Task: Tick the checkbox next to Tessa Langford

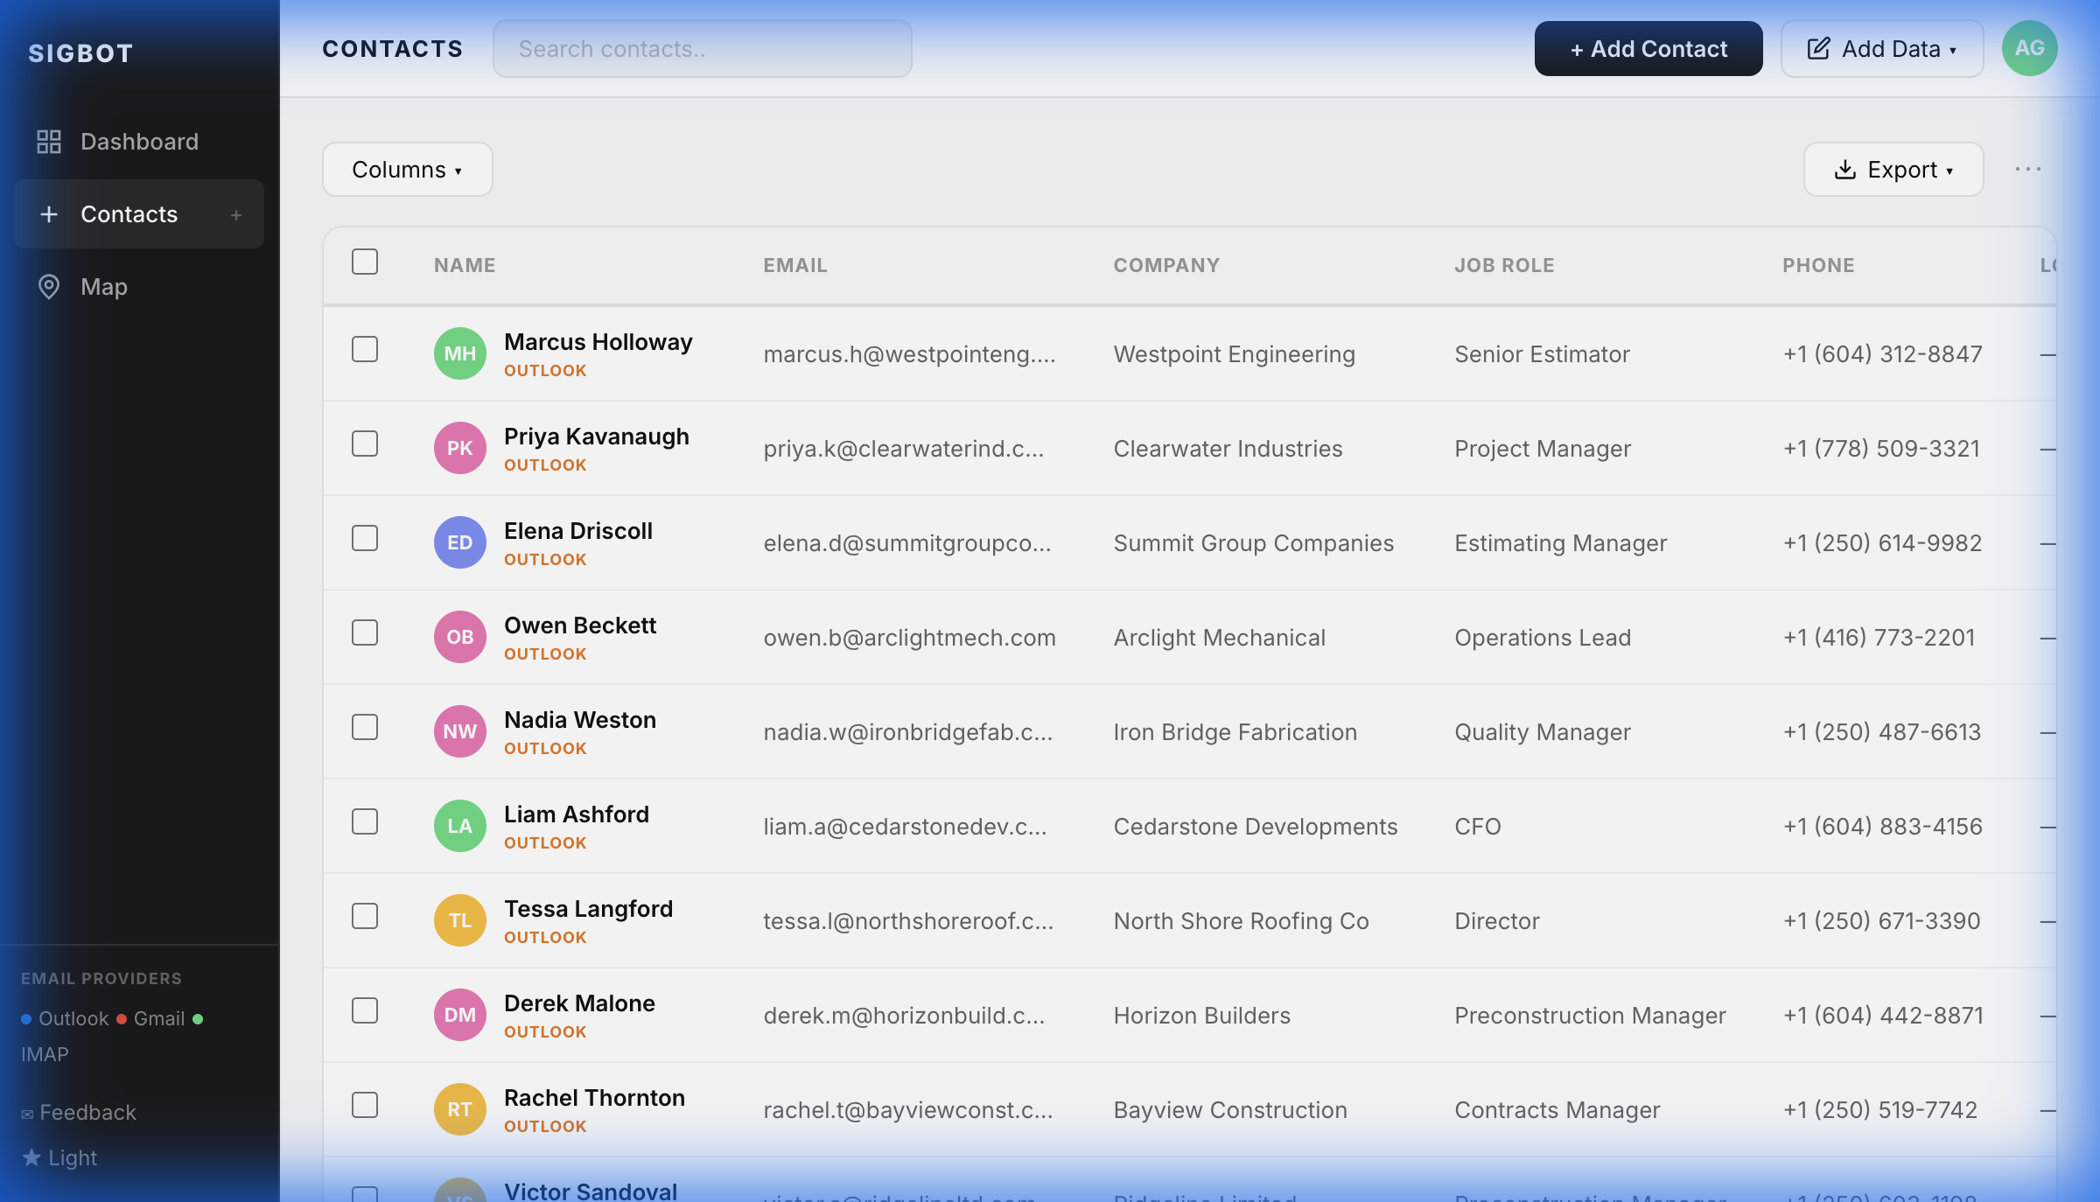Action: click(365, 917)
